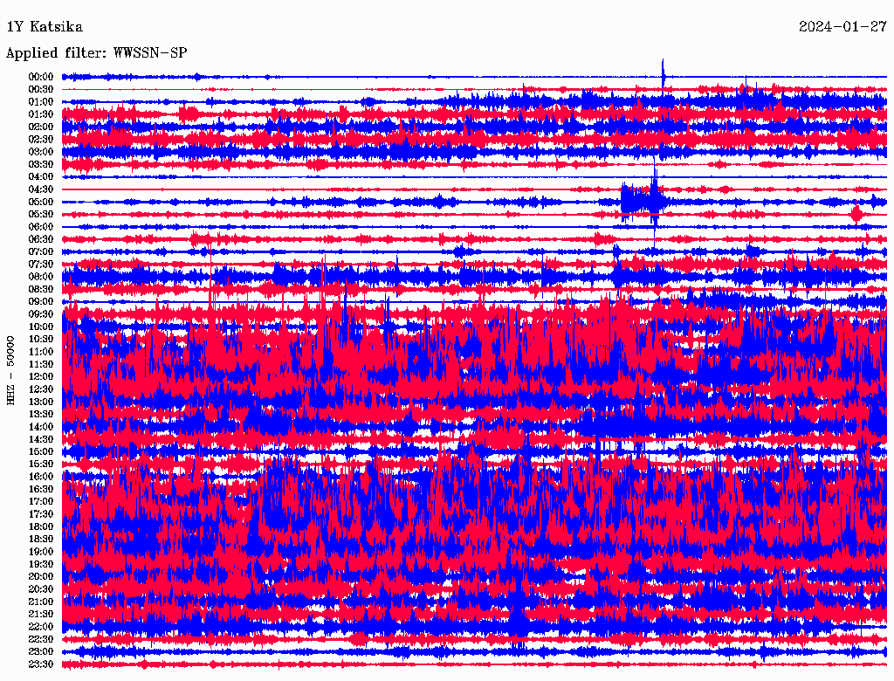Select the 10:30 time label
894x681 pixels.
tap(41, 340)
